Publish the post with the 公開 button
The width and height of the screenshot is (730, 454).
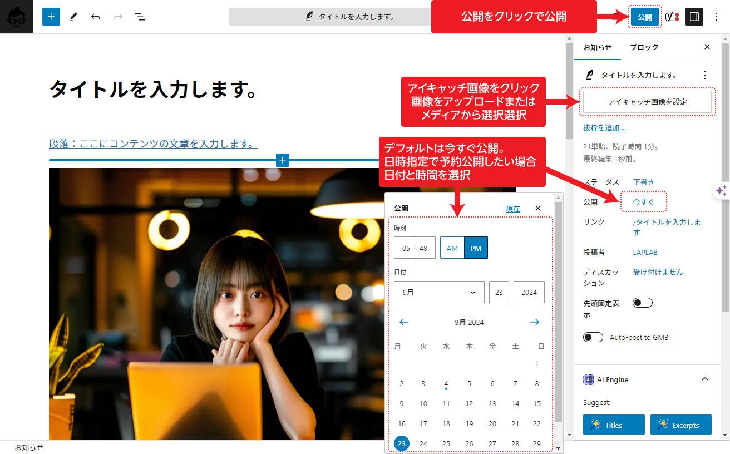tap(645, 17)
